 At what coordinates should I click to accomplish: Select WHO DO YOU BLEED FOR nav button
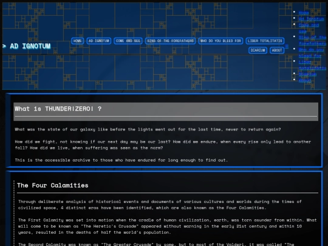(x=220, y=41)
